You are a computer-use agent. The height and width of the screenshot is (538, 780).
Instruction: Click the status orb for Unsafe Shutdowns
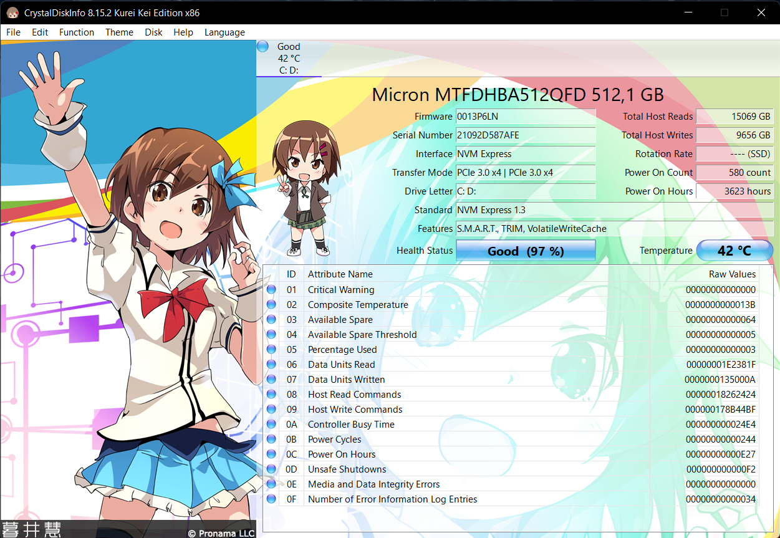271,469
